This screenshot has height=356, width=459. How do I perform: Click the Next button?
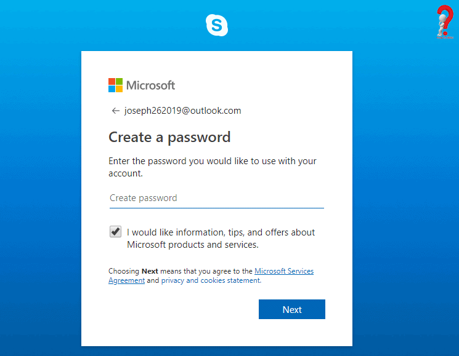pos(292,309)
